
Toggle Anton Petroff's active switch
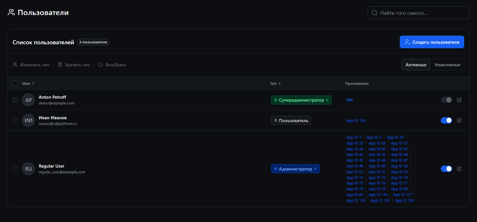[x=446, y=100]
